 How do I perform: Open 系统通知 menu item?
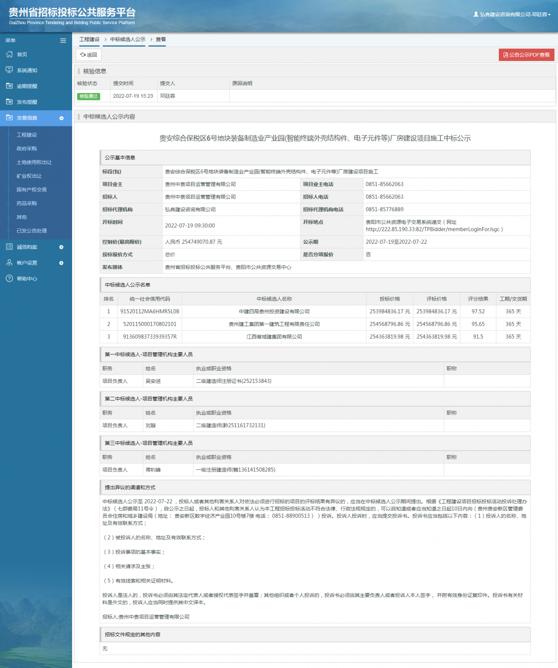click(x=27, y=70)
